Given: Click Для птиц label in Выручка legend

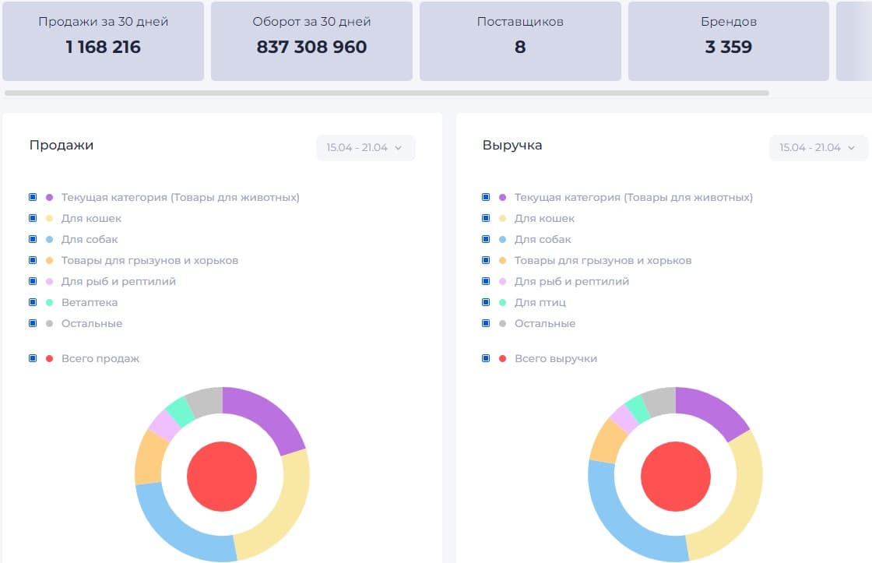Looking at the screenshot, I should coord(540,303).
